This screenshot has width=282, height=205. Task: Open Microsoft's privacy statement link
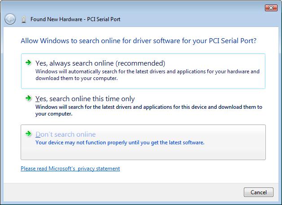pyautogui.click(x=70, y=169)
